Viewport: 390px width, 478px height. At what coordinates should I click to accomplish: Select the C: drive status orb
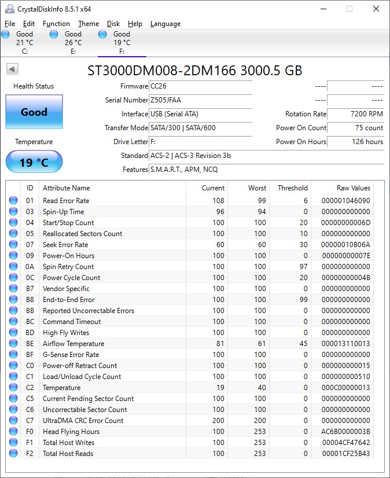click(6, 35)
